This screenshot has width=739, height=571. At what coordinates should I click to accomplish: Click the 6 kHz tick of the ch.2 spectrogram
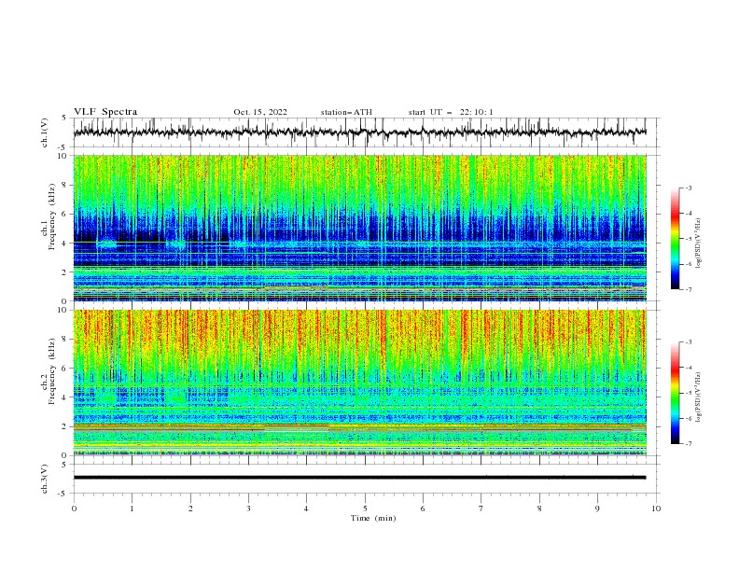pos(65,369)
